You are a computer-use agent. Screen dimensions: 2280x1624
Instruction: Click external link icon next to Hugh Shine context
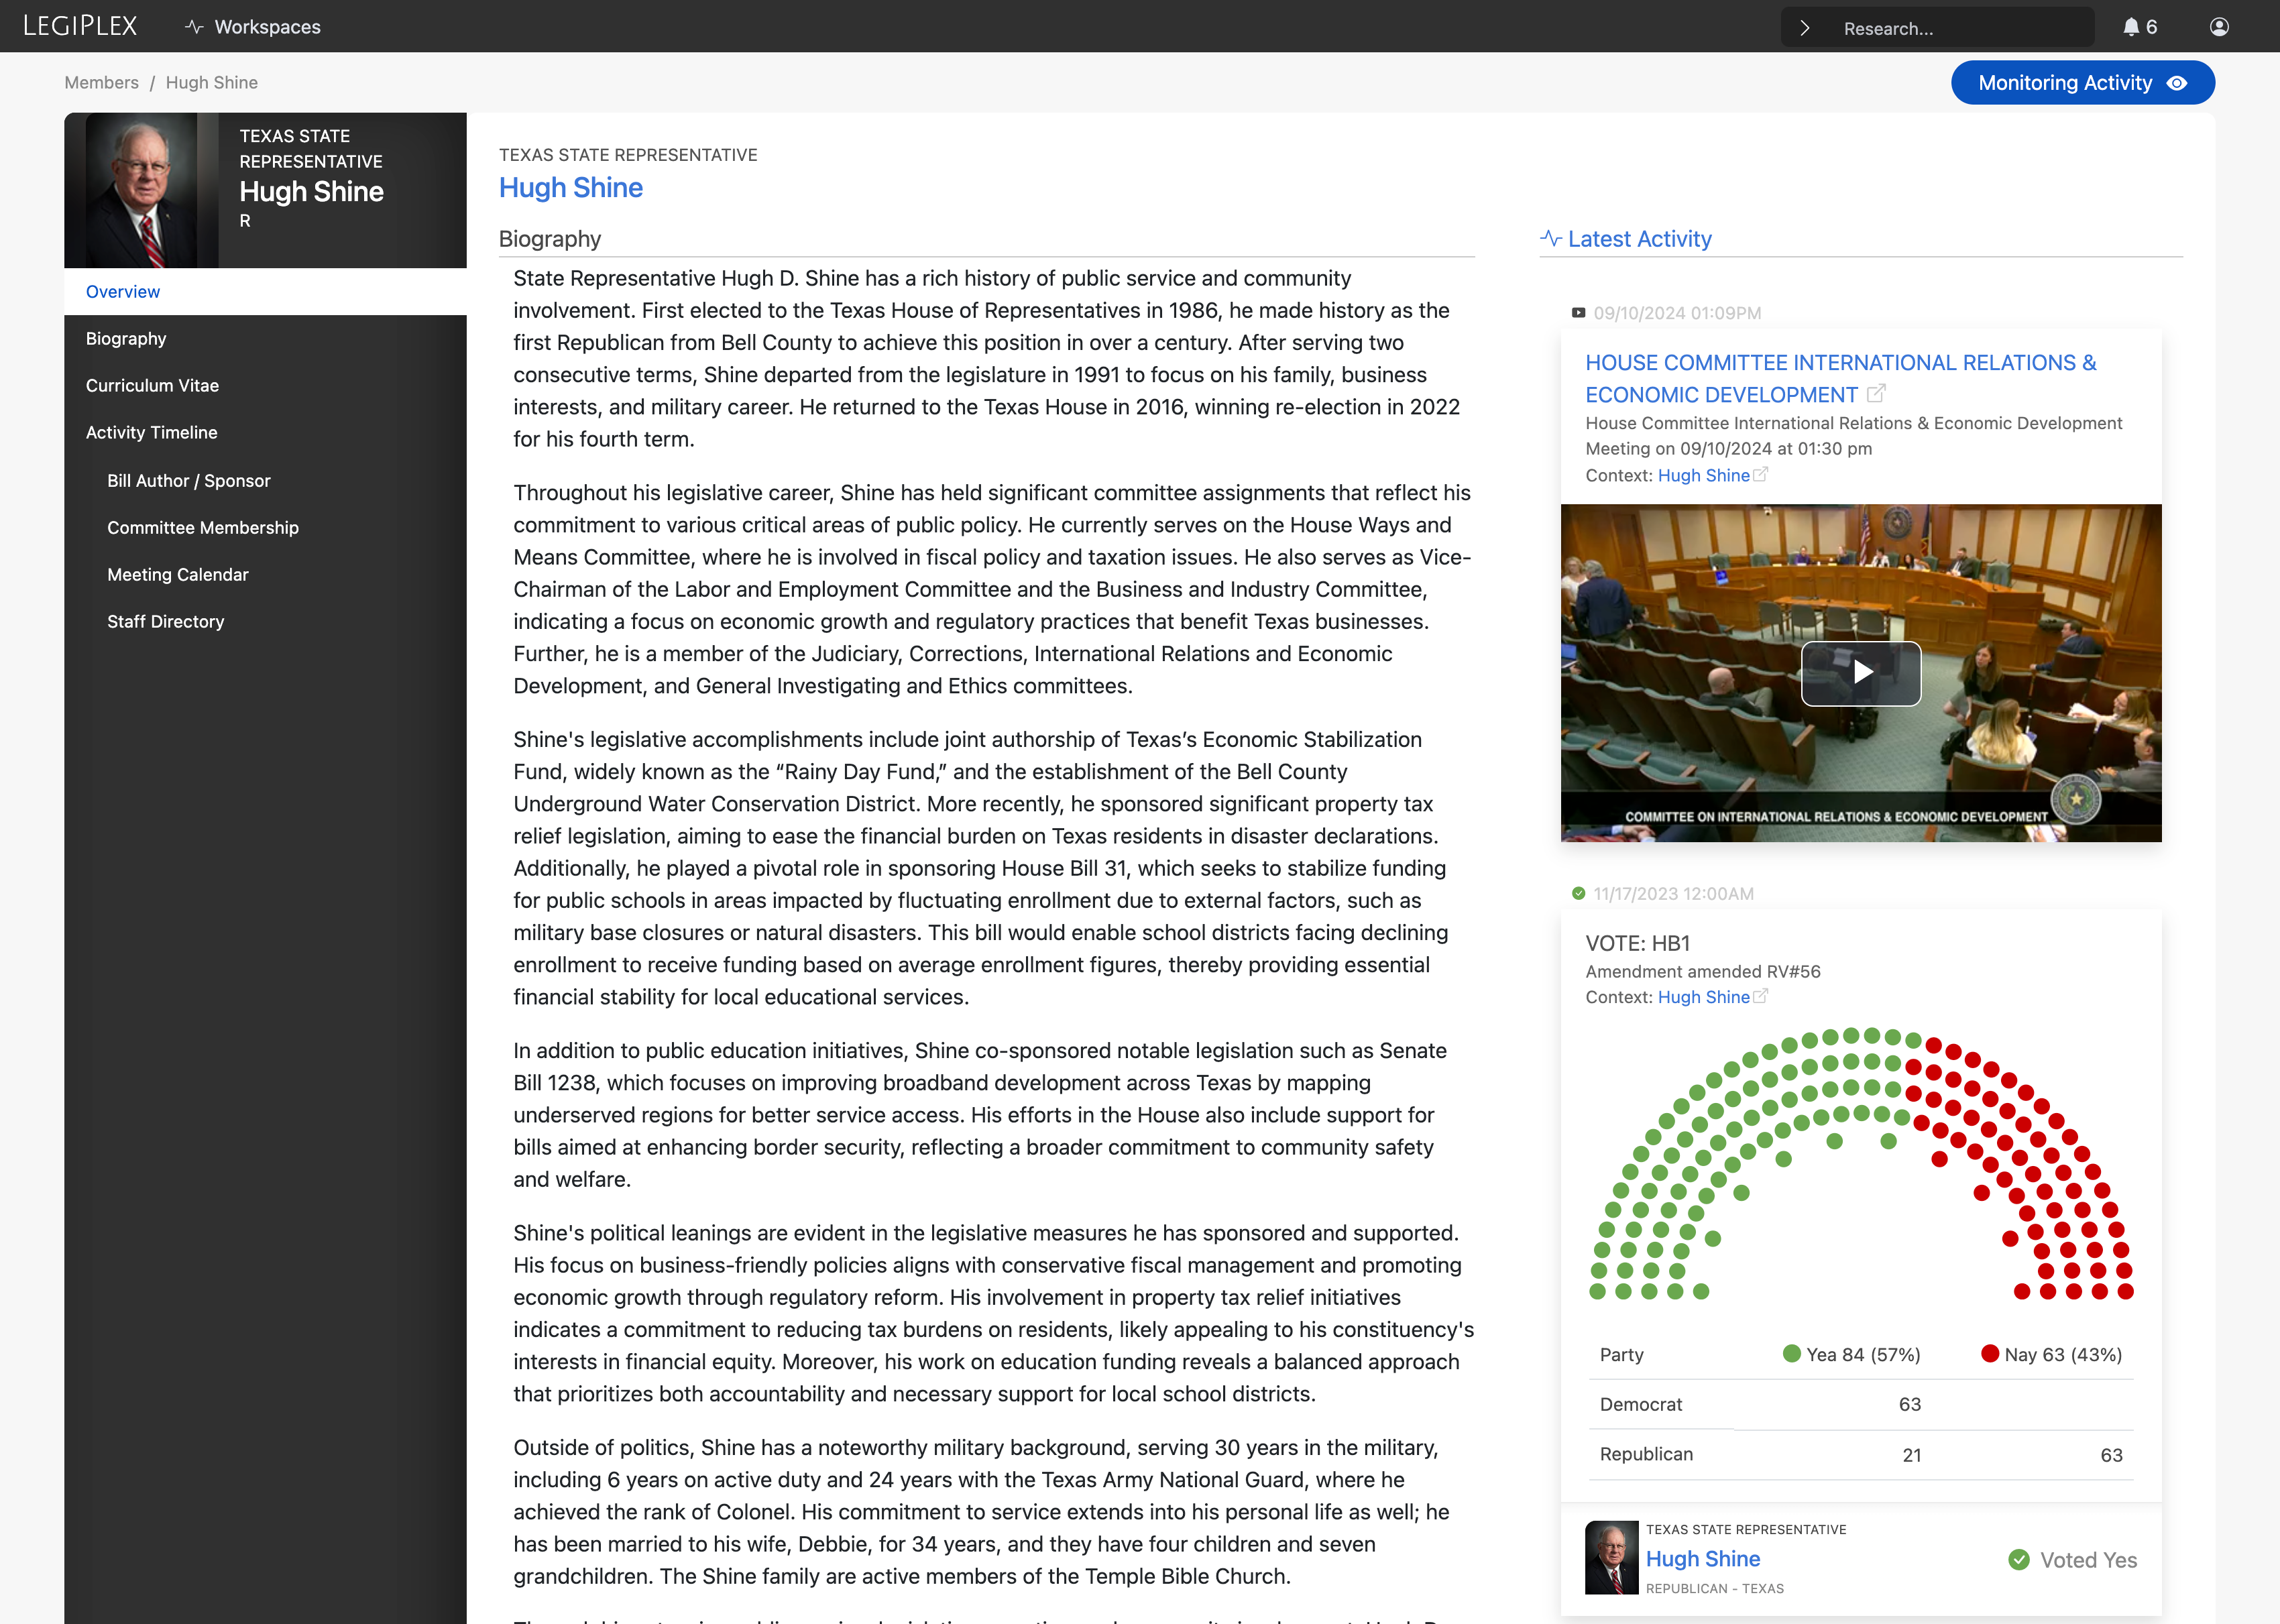(x=1760, y=474)
